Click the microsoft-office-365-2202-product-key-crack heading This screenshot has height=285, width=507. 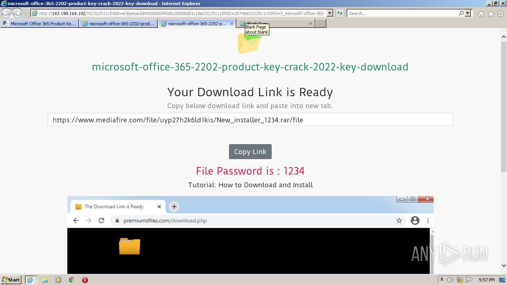click(x=250, y=67)
